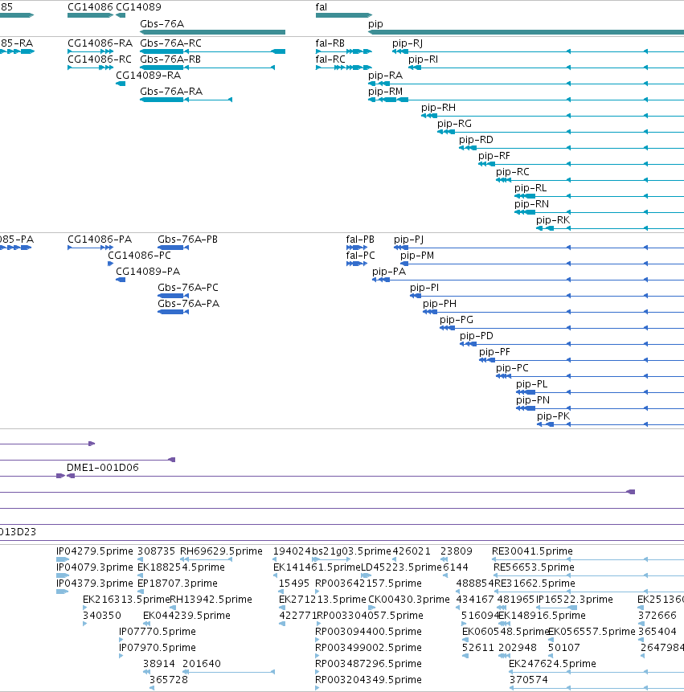This screenshot has width=684, height=692.
Task: Open pip-RK transcript details
Action: click(553, 220)
